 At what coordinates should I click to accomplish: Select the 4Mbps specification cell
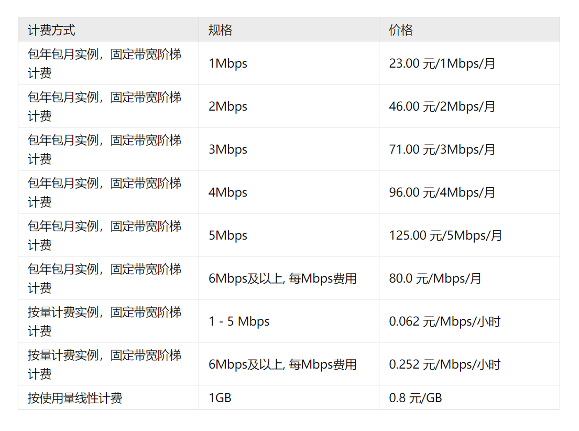pos(228,193)
